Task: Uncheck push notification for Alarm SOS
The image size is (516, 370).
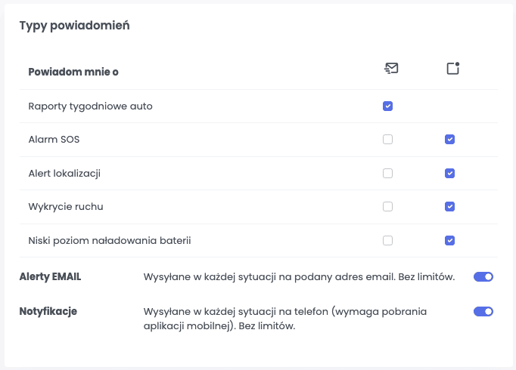Action: [449, 139]
